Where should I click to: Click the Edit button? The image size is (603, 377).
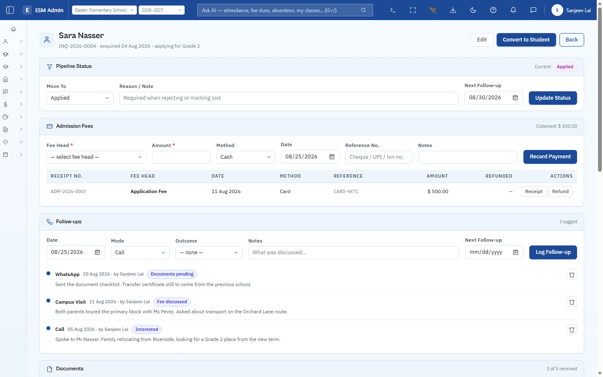(x=482, y=40)
